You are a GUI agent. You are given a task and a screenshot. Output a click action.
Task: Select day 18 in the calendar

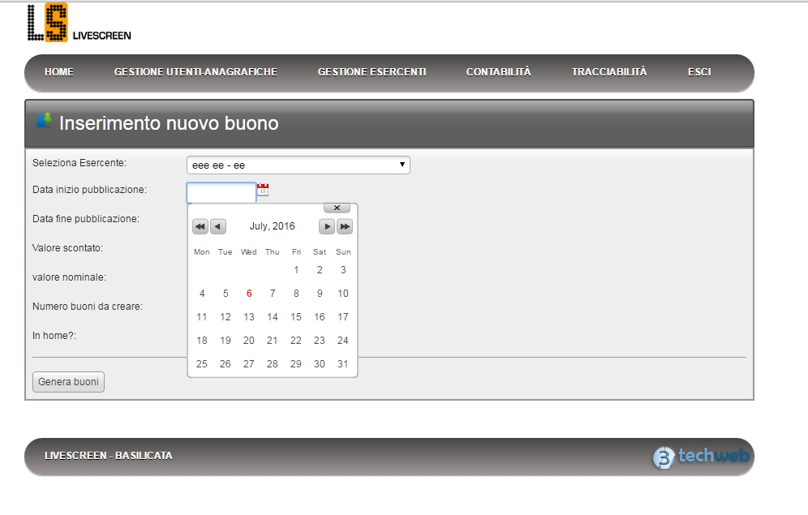pyautogui.click(x=202, y=341)
